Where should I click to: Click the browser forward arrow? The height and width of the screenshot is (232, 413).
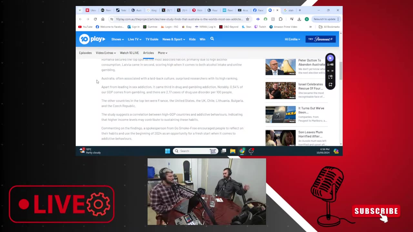click(88, 19)
